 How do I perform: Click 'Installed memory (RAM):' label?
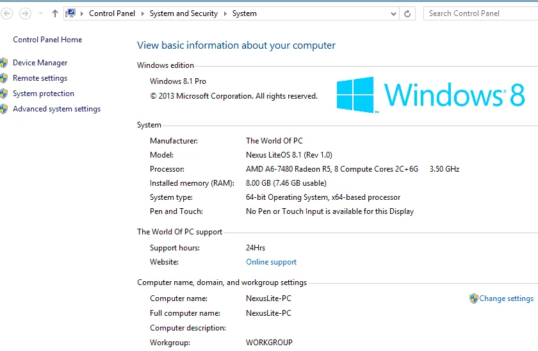pyautogui.click(x=192, y=183)
